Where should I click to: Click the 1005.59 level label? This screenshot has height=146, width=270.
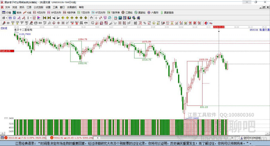(203, 60)
